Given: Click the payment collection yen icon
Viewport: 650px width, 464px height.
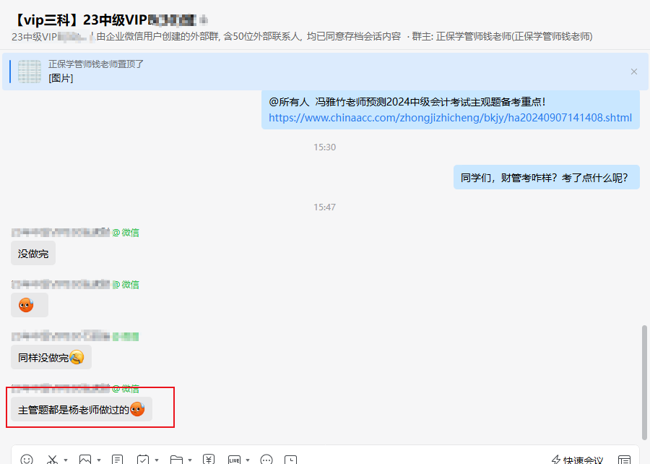Looking at the screenshot, I should [x=209, y=460].
